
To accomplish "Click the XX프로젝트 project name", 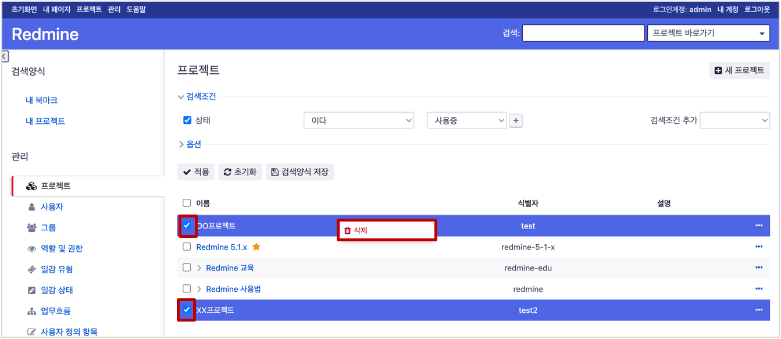I will tap(215, 311).
